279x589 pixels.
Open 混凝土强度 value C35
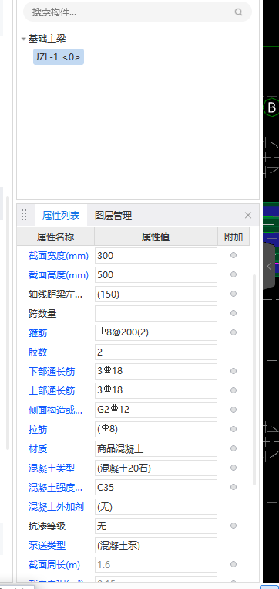point(156,487)
